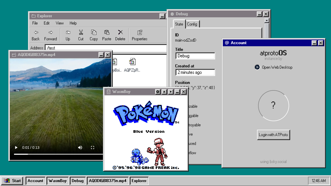
Task: Switch to Account via taskbar button
Action: [35, 181]
